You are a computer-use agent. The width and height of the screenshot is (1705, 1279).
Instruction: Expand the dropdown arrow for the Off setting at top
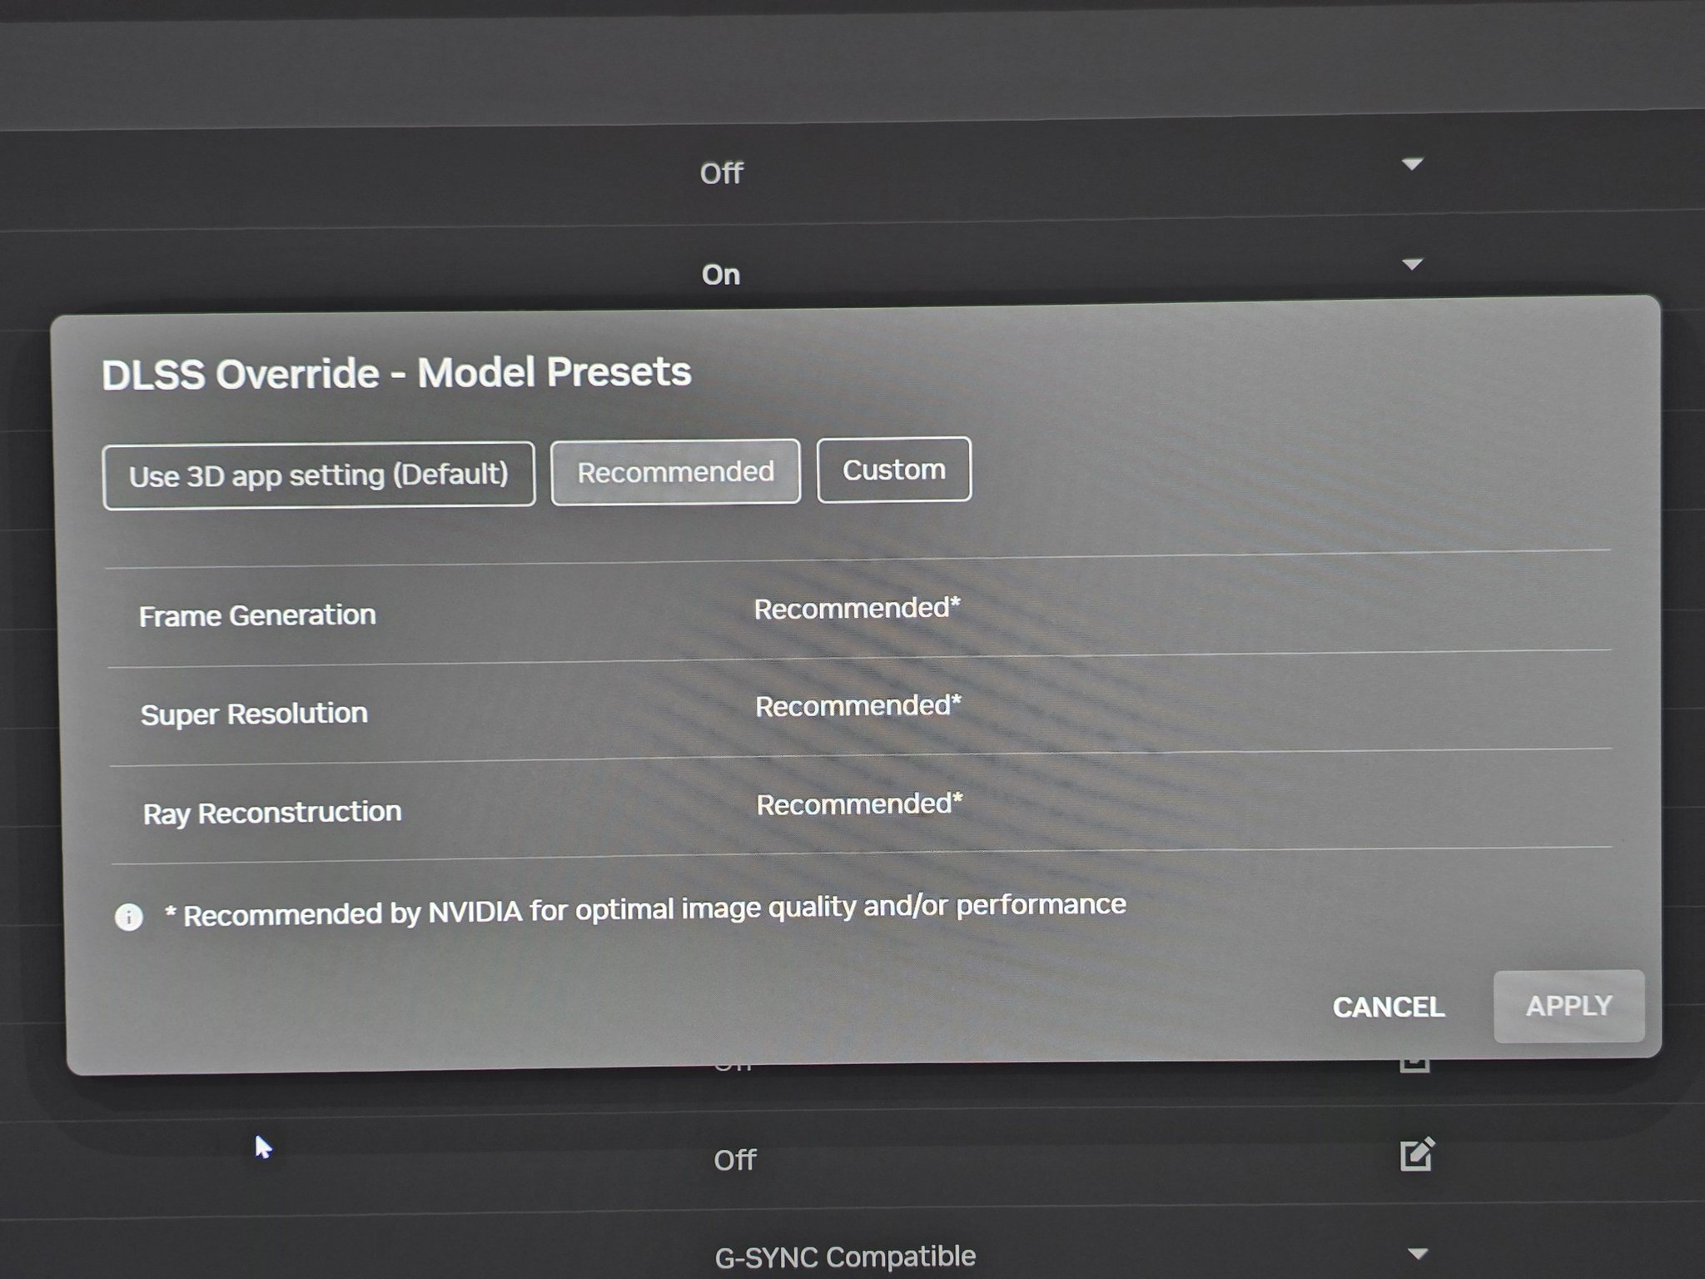[x=1412, y=164]
